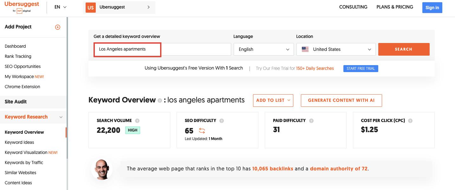The width and height of the screenshot is (455, 190).
Task: Collapse the Keyword Research section chevron
Action: pyautogui.click(x=61, y=117)
